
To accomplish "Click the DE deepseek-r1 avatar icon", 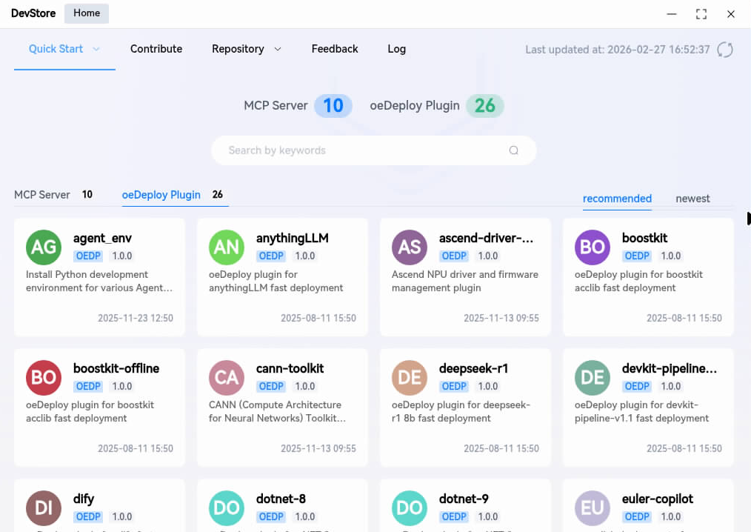I will coord(410,378).
